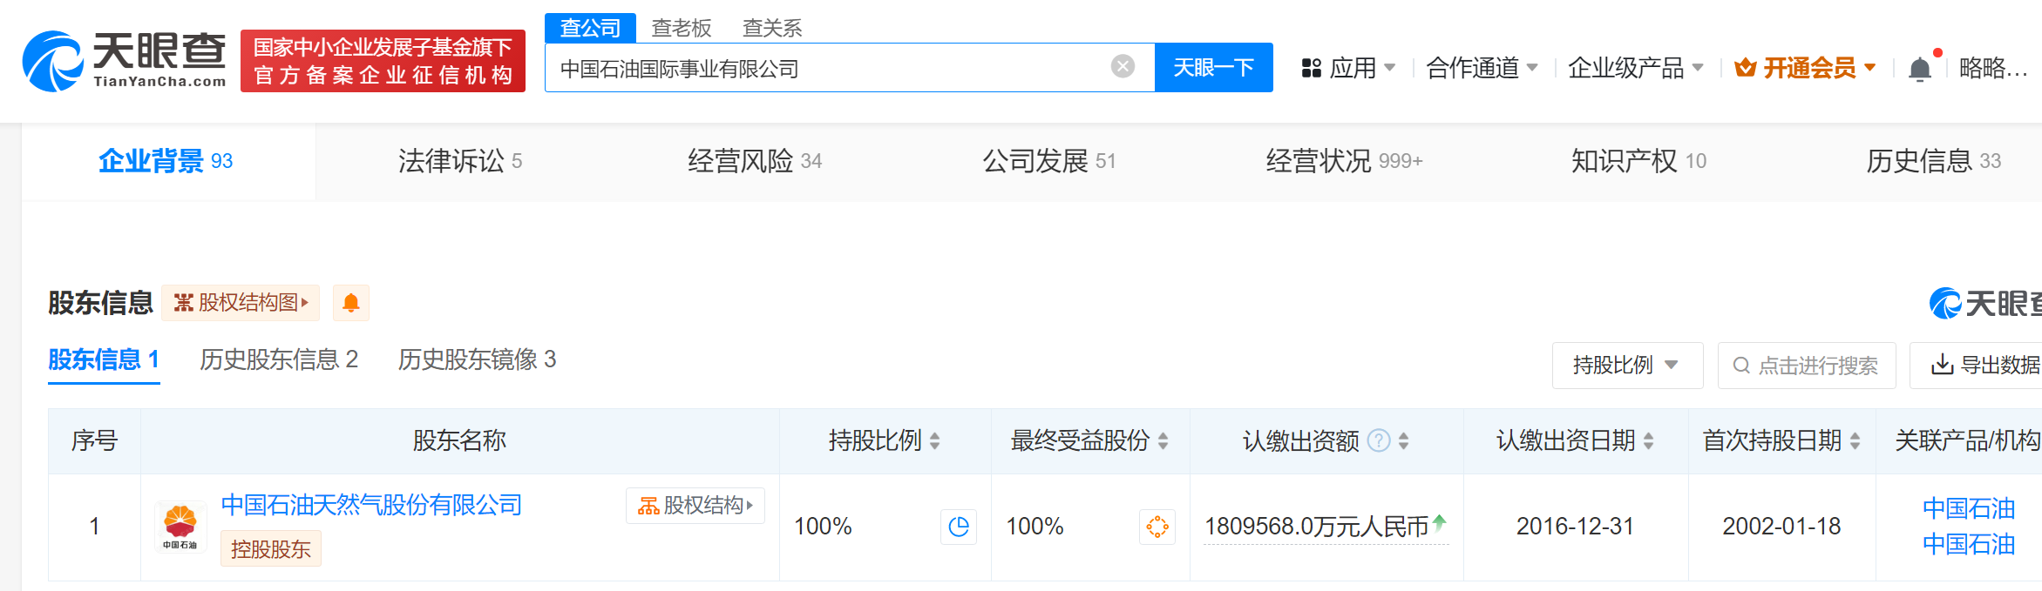The image size is (2042, 591).
Task: Click the orange shareholder alert bell icon
Action: pos(351,303)
